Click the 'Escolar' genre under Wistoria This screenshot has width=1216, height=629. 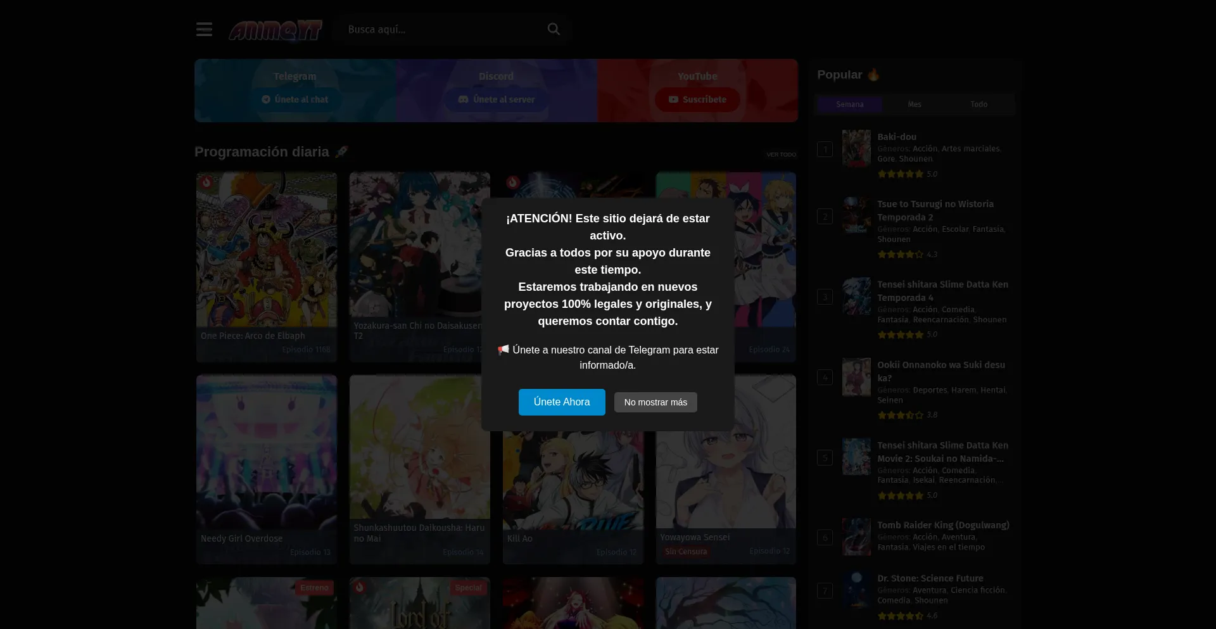(955, 229)
